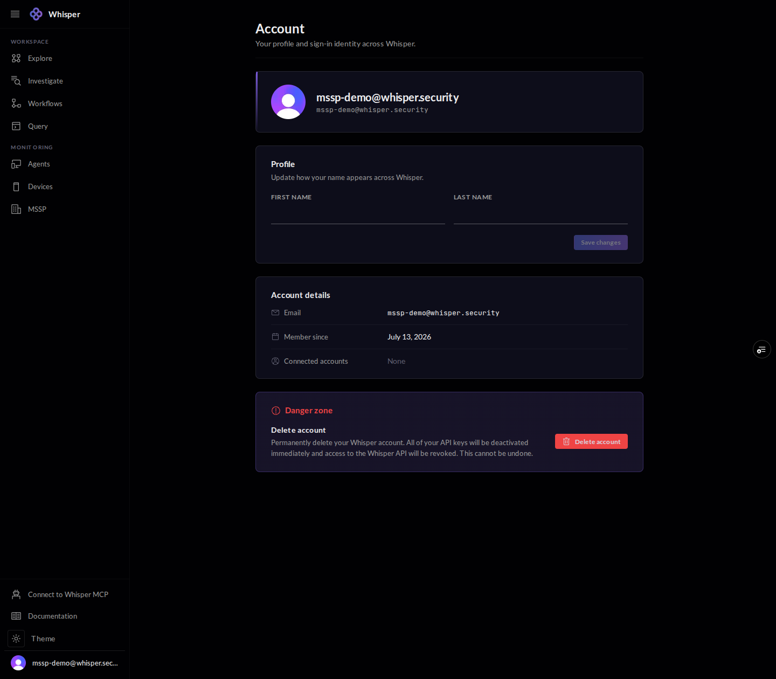Image resolution: width=776 pixels, height=679 pixels.
Task: Click the Explore icon in sidebar
Action: [16, 58]
